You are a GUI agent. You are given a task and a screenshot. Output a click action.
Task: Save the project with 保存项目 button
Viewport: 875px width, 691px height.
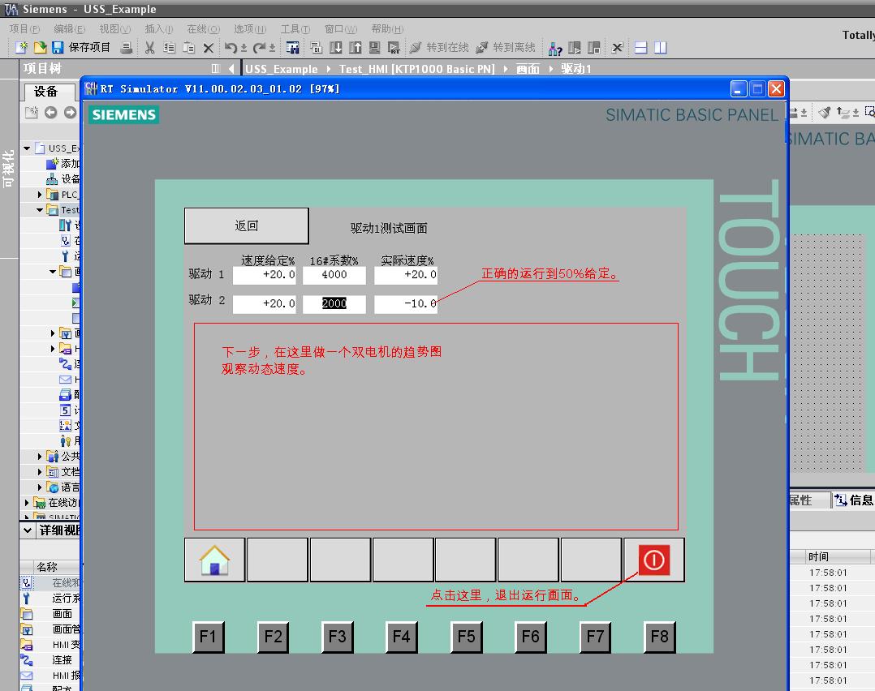pos(81,47)
